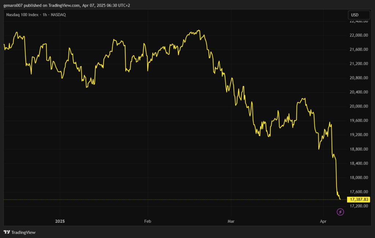Select the Feb label on the time axis
375x238 pixels.
click(148, 221)
